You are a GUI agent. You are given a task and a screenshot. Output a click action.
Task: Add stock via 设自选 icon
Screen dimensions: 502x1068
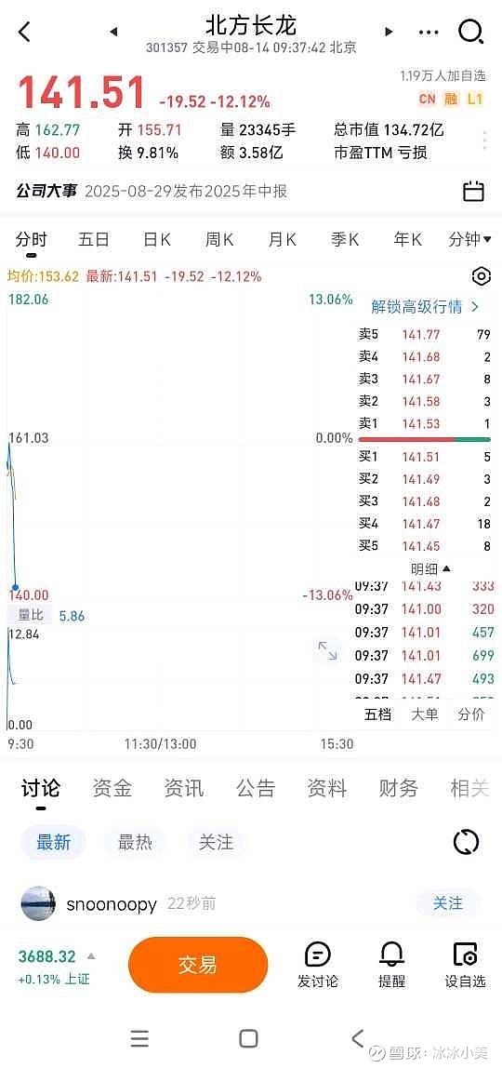click(466, 965)
